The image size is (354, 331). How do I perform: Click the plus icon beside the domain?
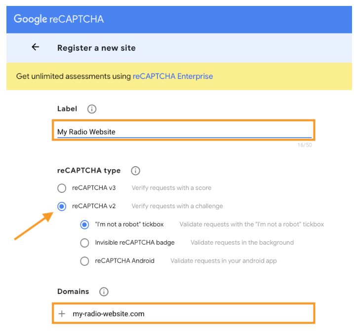62,314
